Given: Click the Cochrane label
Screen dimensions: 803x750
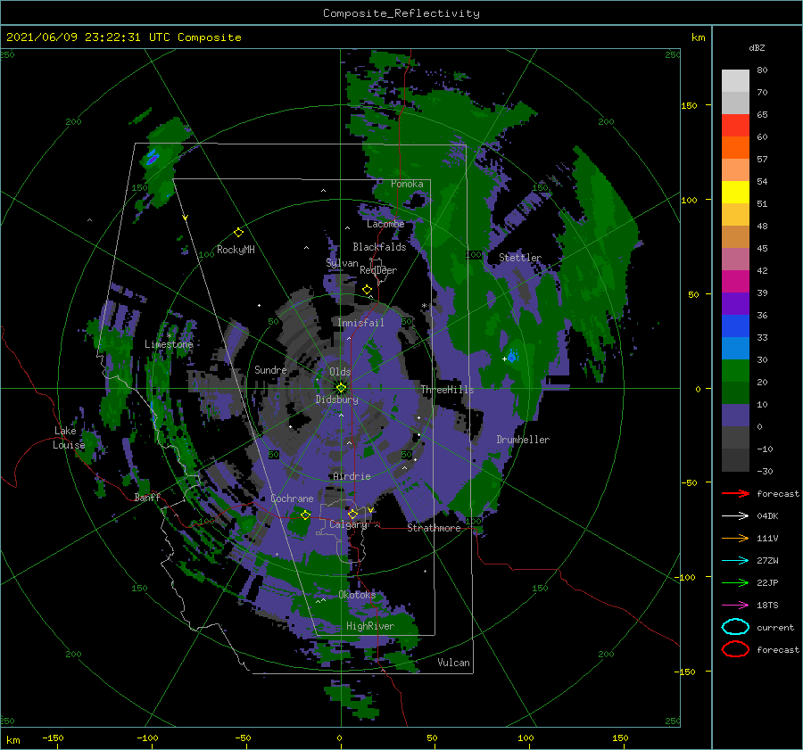Looking at the screenshot, I should click(292, 499).
